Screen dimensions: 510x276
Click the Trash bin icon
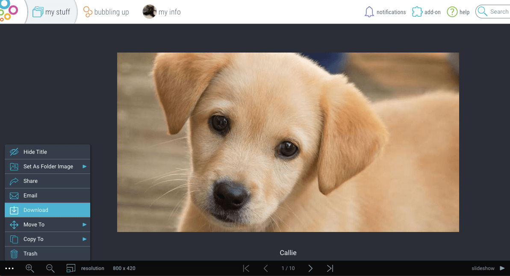coord(14,253)
